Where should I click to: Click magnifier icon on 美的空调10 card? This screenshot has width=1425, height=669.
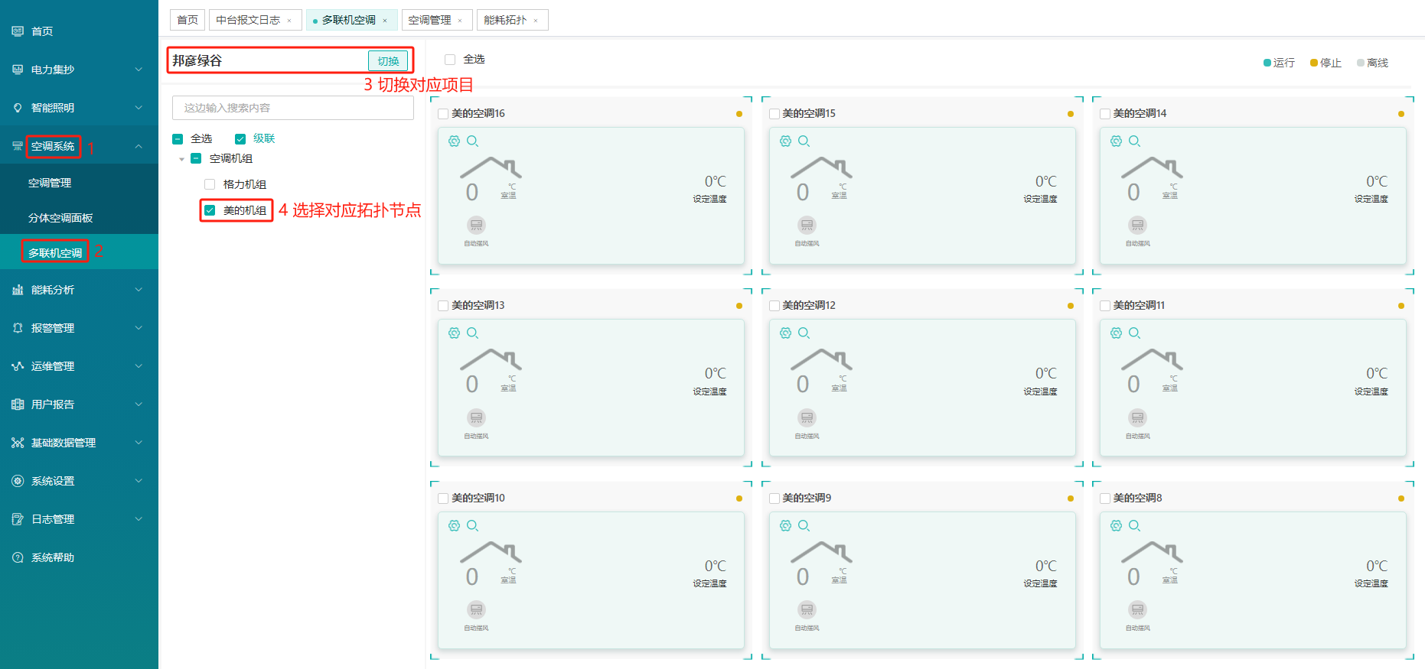[472, 525]
